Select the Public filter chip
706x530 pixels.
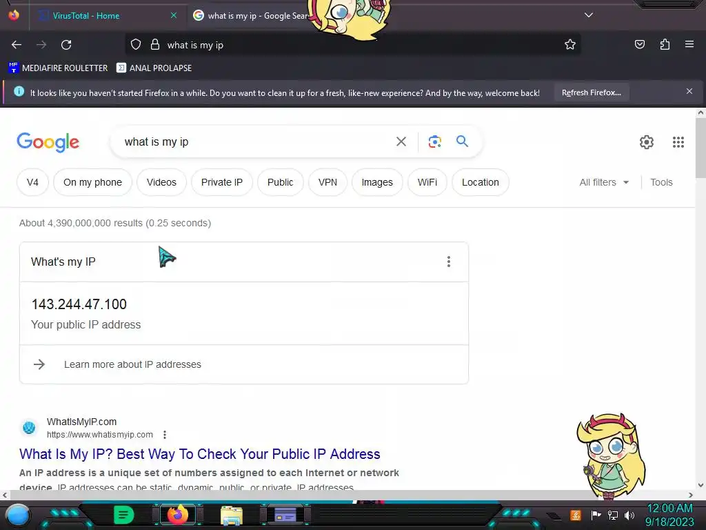pyautogui.click(x=280, y=182)
